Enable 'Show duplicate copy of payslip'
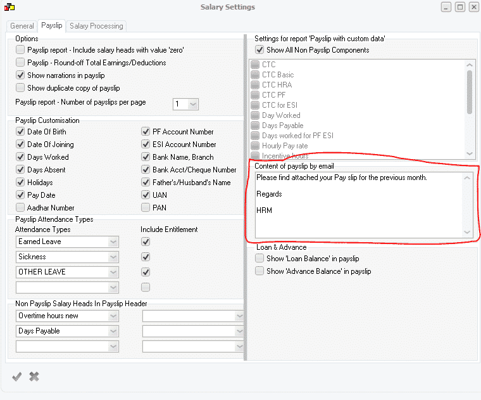481x400 pixels. [21, 88]
